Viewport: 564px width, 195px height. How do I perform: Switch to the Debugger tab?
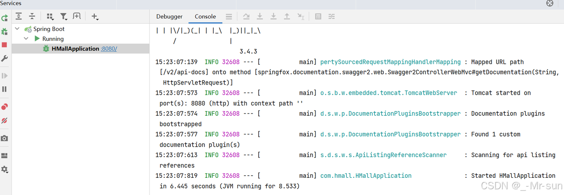170,16
